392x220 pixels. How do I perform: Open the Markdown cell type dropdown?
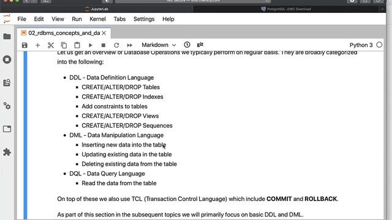(x=159, y=45)
